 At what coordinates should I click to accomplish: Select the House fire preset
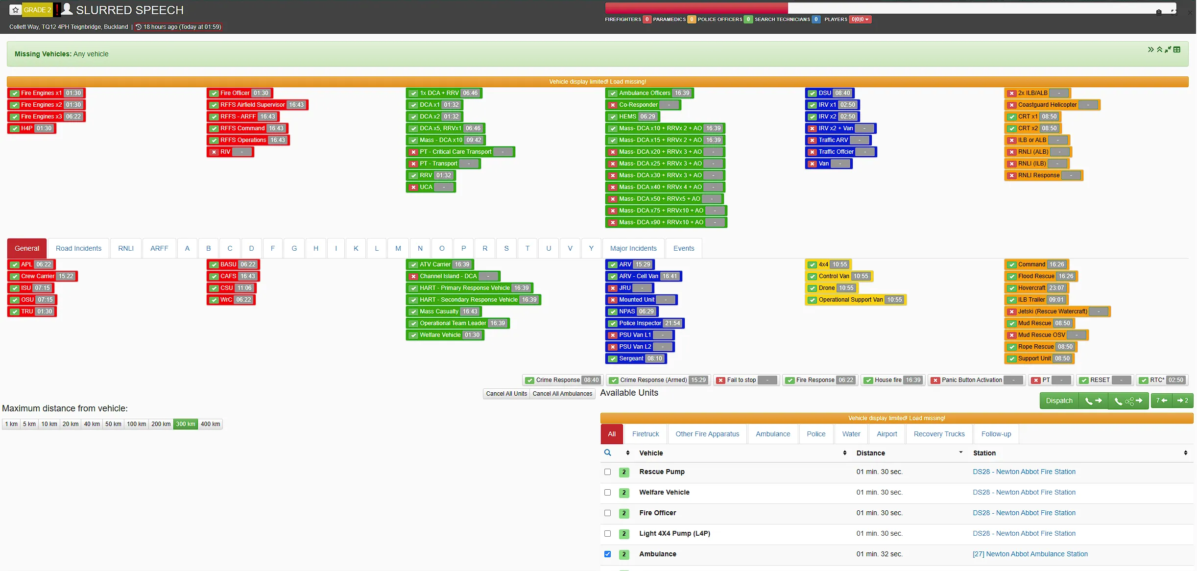click(893, 380)
